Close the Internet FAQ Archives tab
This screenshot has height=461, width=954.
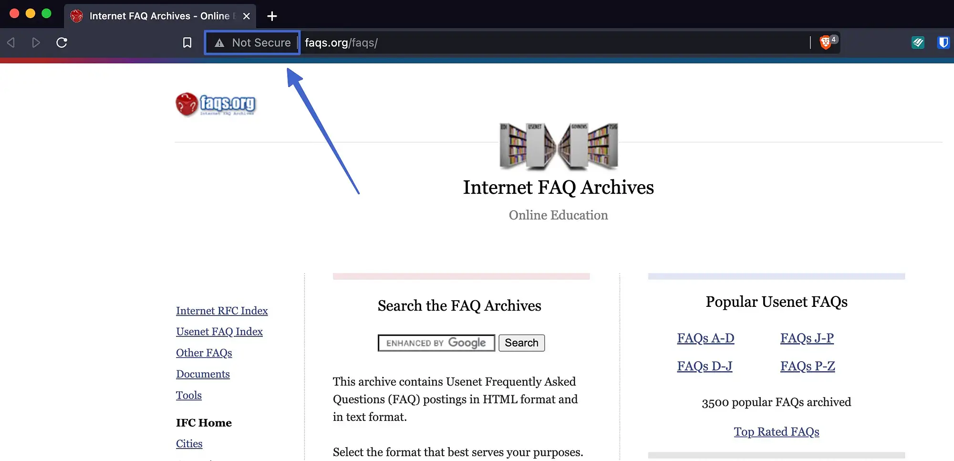(x=246, y=16)
